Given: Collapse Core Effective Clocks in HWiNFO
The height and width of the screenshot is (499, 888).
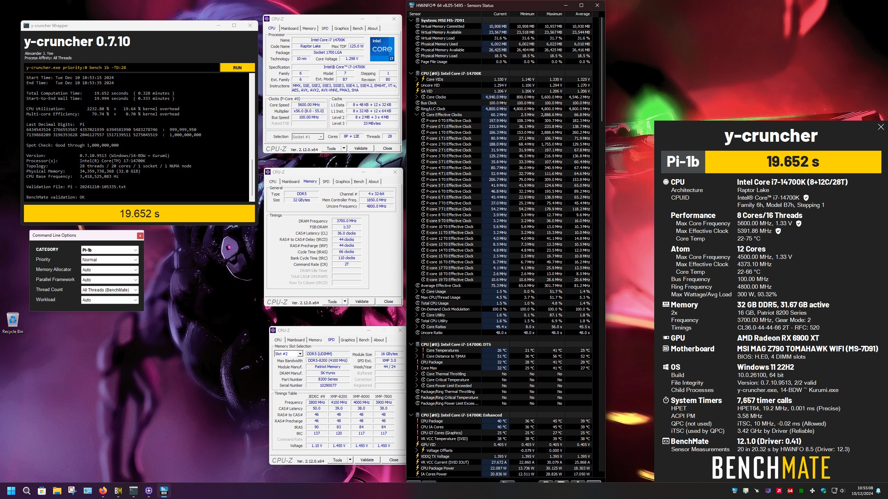Looking at the screenshot, I should point(417,115).
